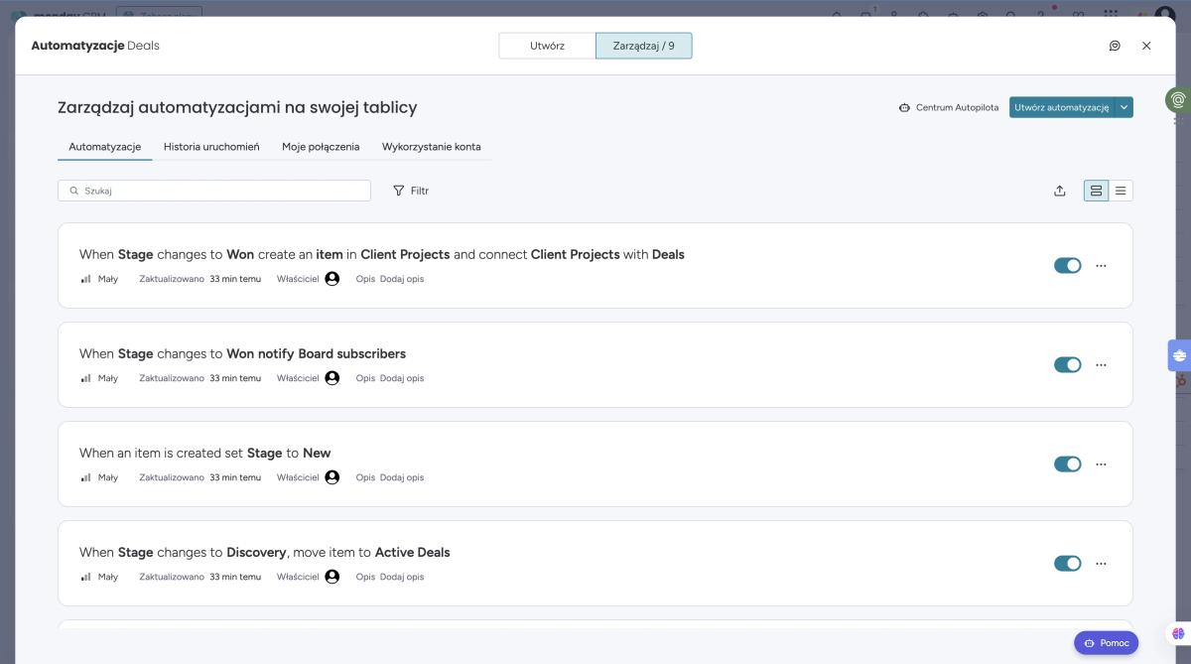Select the Zarządzaj / 9 tab
Screen dimensions: 1191x664
[643, 46]
